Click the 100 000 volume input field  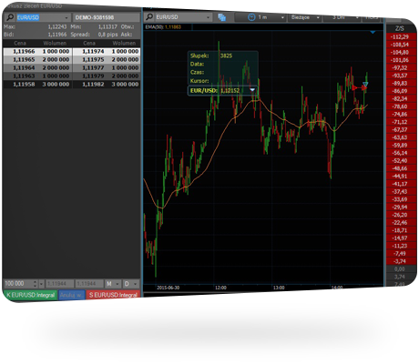coord(18,284)
